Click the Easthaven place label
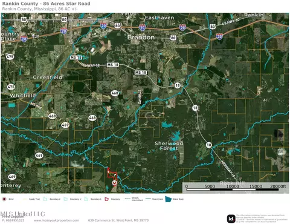This screenshot has height=224, width=290. click(x=159, y=18)
